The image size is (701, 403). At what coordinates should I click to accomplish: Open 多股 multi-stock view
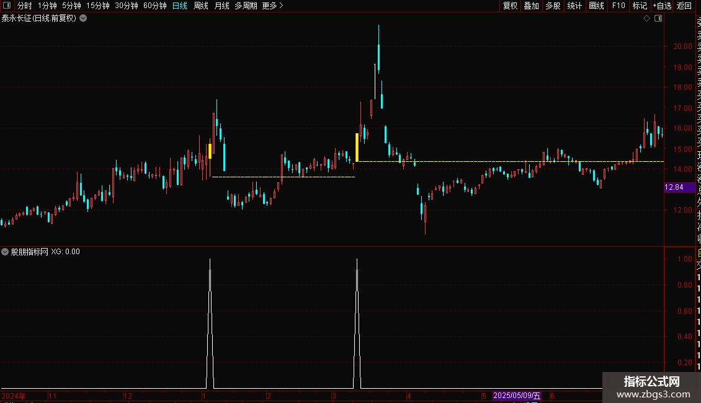tap(553, 6)
